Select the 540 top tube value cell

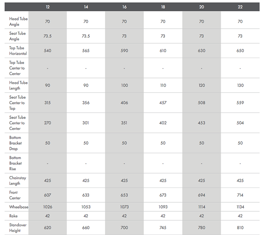coord(47,50)
